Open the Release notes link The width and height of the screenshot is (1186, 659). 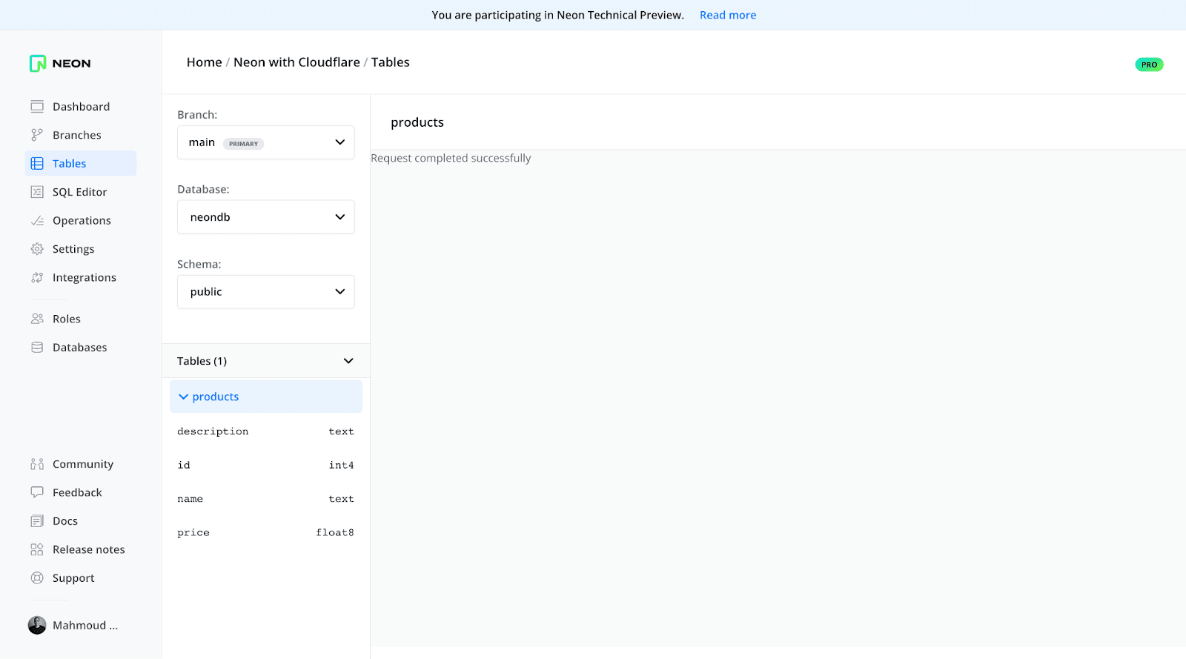pos(81,550)
